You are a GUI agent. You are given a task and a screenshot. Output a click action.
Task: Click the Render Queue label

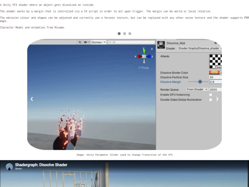tap(169, 90)
